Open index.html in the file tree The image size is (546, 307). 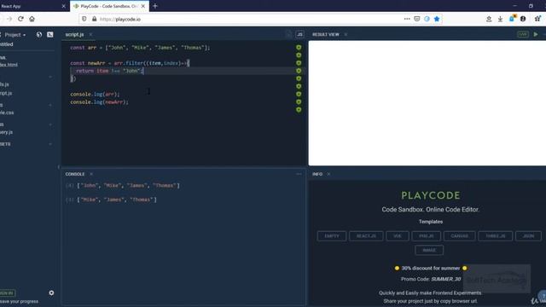[x=9, y=65]
